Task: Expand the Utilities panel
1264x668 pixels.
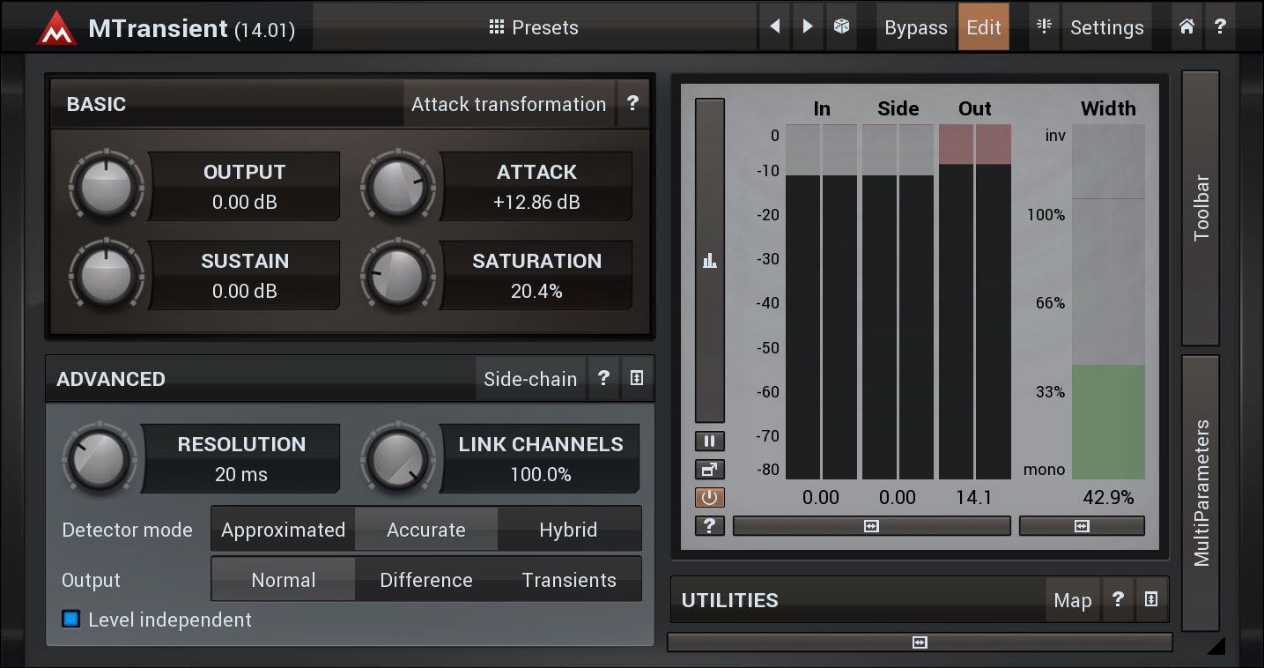Action: tap(1150, 600)
